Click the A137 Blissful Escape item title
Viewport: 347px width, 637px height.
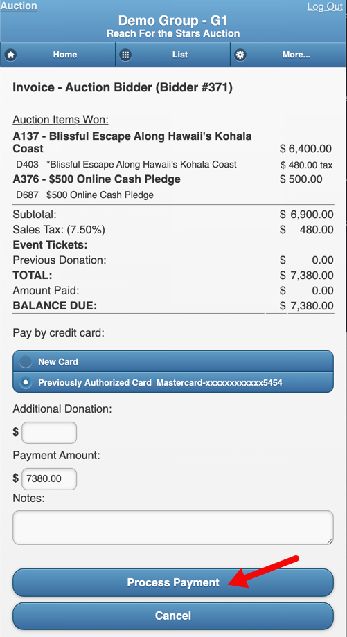pyautogui.click(x=132, y=142)
